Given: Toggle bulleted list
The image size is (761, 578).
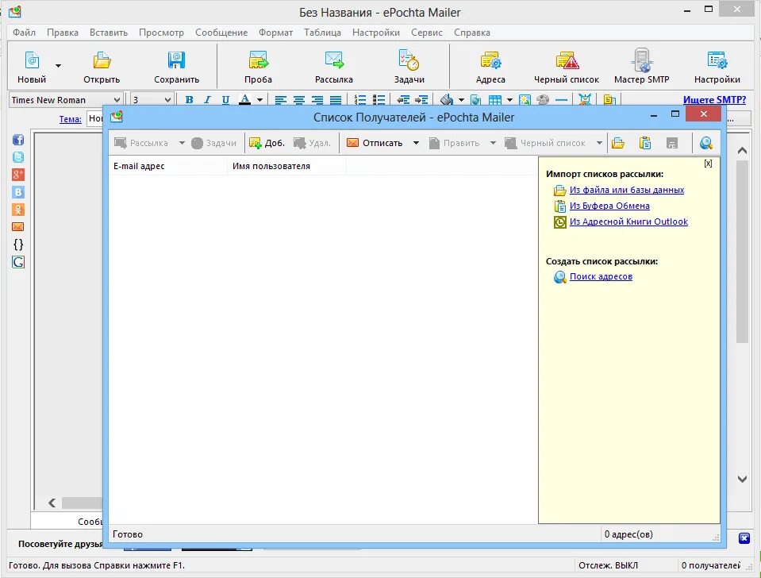Looking at the screenshot, I should (x=379, y=99).
